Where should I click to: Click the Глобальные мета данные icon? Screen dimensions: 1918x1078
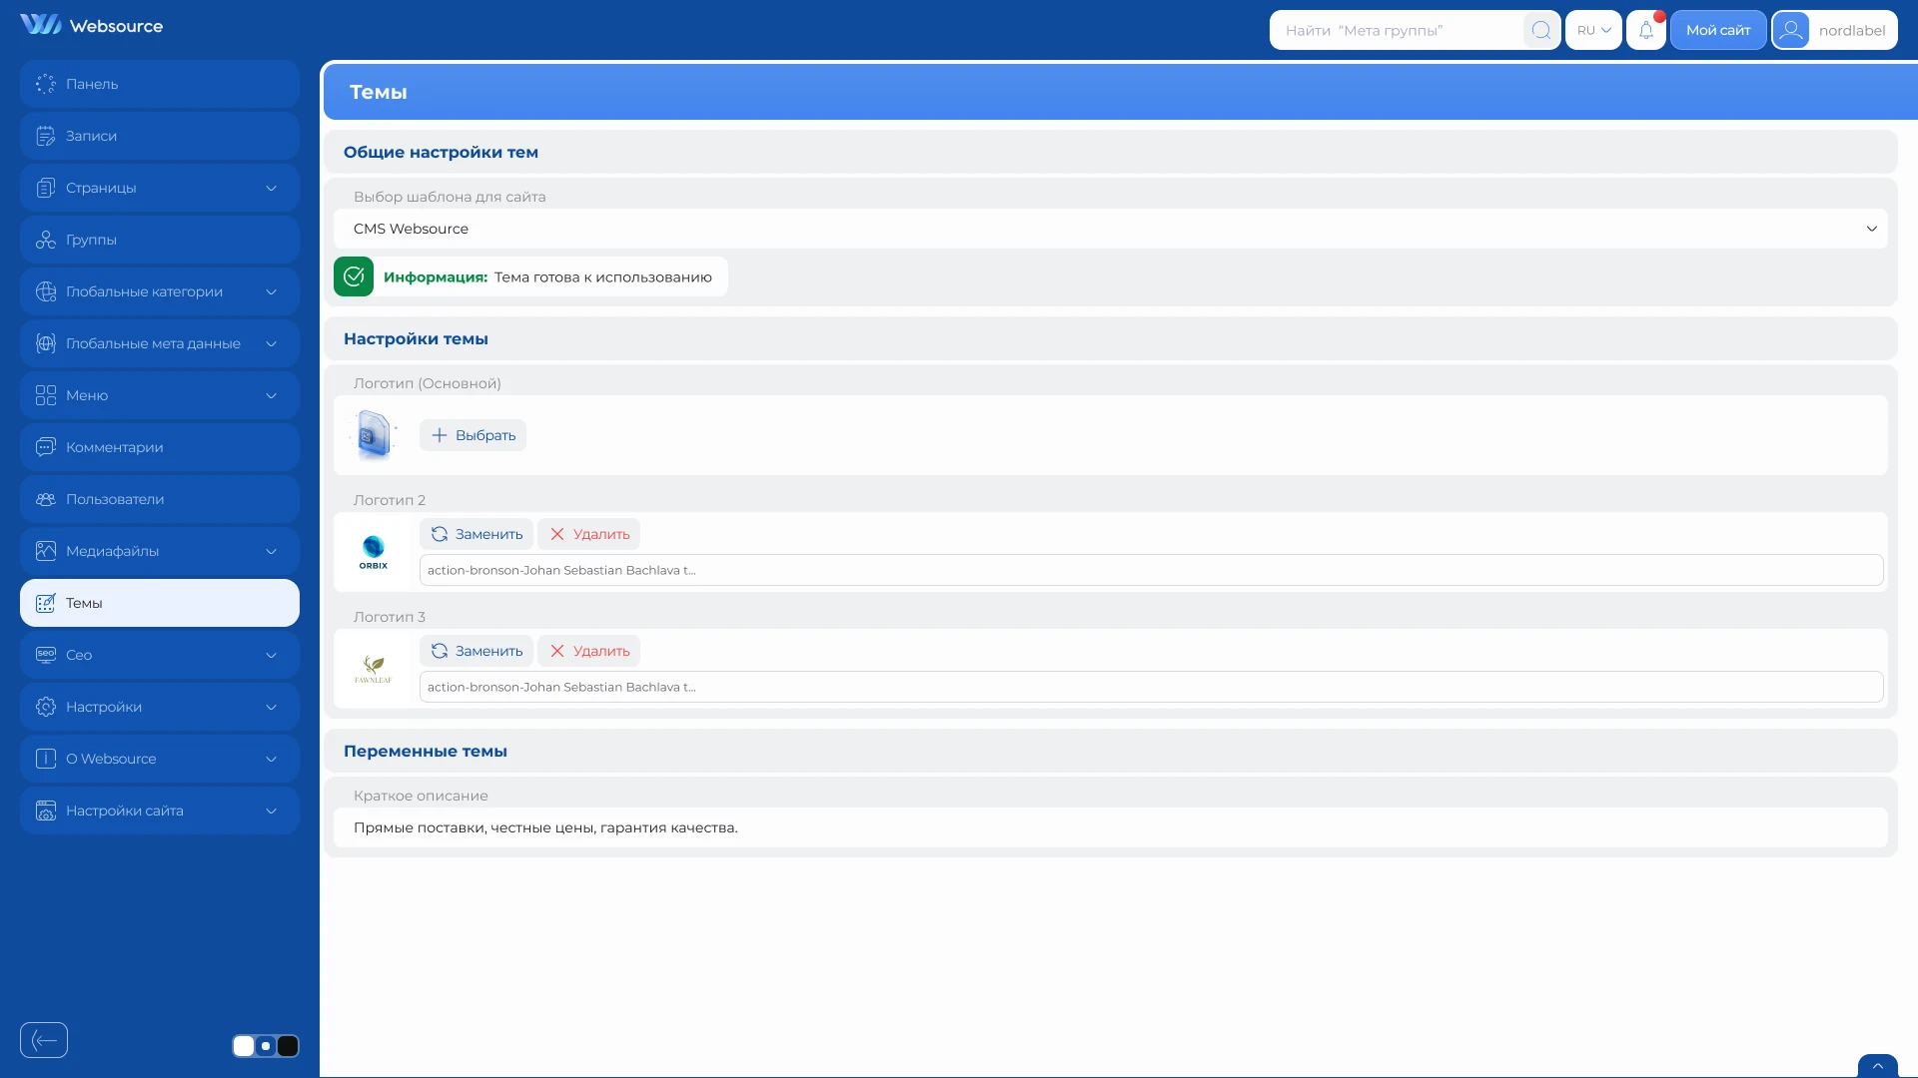[46, 343]
